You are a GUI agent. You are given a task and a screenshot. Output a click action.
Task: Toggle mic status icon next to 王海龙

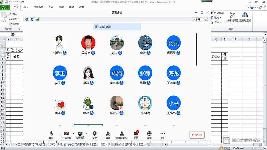(x=178, y=83)
